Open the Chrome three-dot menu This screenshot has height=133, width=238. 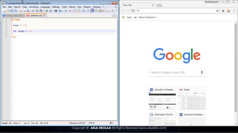[x=234, y=11]
